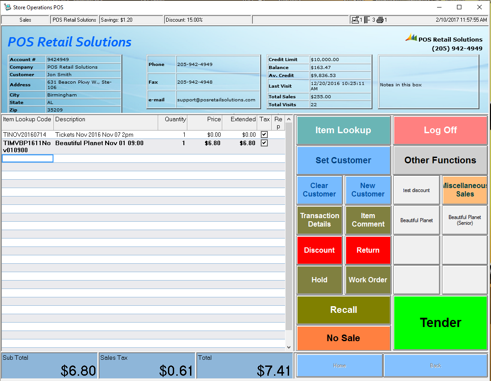Image resolution: width=491 pixels, height=381 pixels.
Task: Select Beautiful Planet (Senior) button
Action: [x=464, y=220]
